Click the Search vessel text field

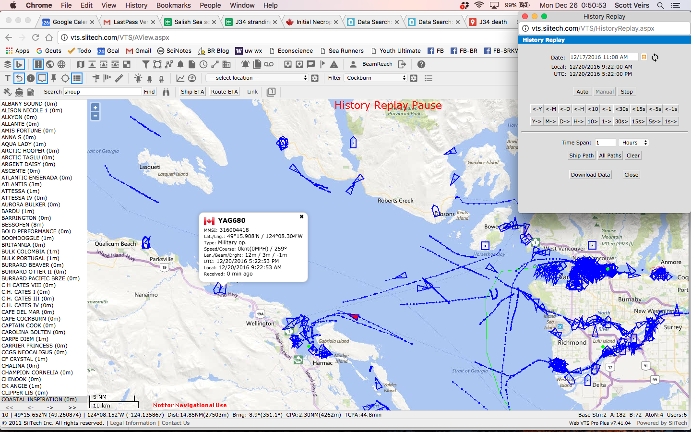point(102,92)
